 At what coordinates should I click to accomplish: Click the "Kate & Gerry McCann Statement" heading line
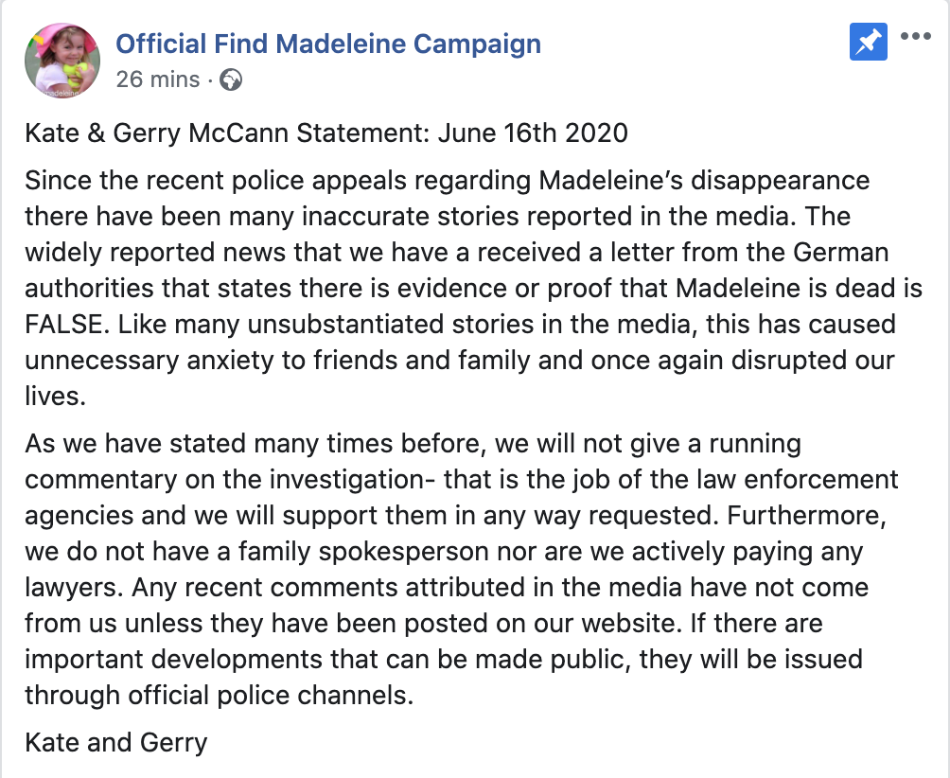[227, 132]
